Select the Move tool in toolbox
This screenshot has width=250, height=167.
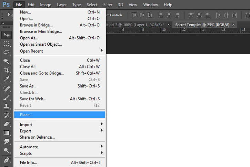(x=7, y=35)
